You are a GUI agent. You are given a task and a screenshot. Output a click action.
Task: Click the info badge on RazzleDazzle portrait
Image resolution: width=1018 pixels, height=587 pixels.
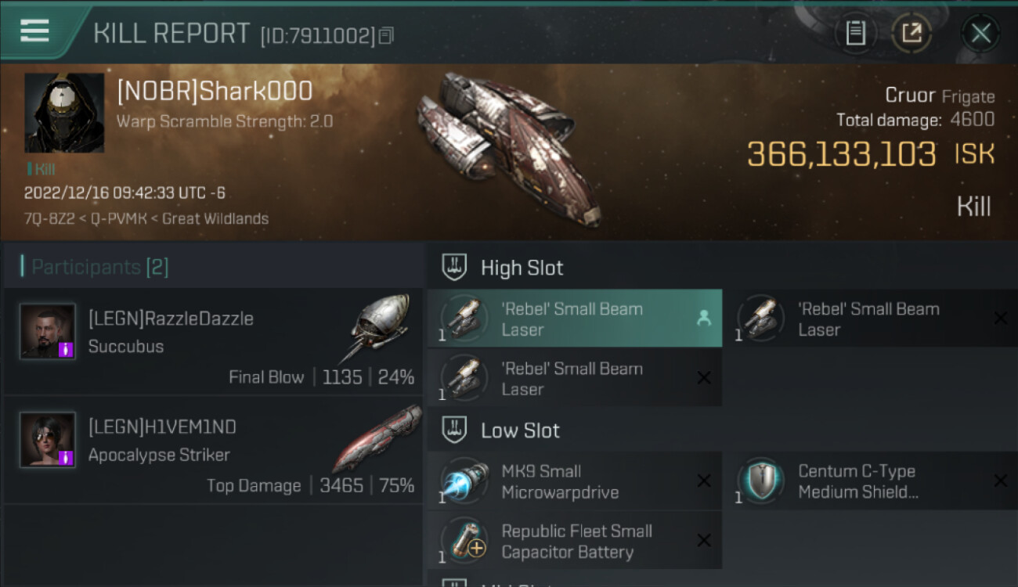tap(67, 350)
